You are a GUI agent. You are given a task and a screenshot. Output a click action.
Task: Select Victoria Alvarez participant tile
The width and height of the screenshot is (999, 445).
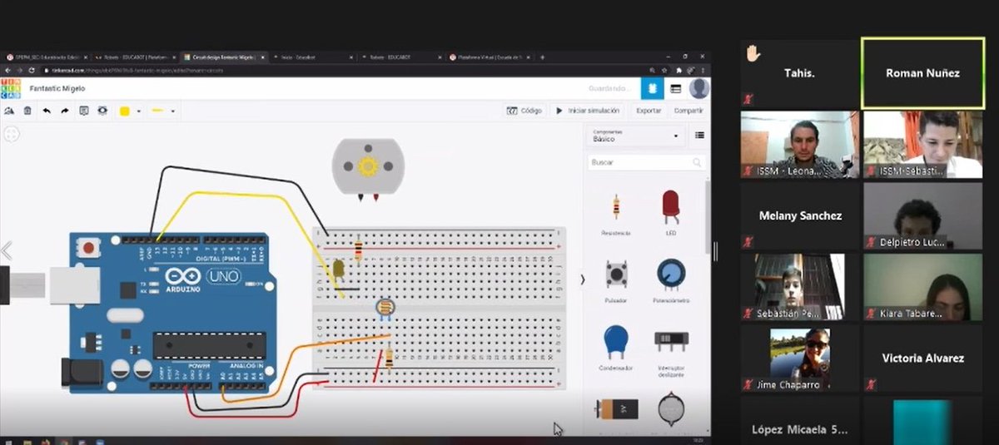(x=922, y=358)
